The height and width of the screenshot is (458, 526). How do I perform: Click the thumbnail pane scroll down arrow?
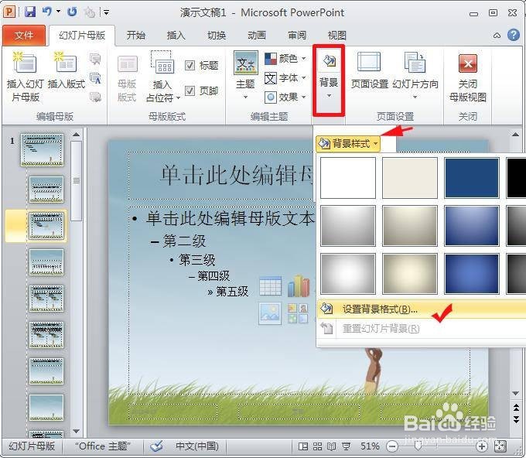point(76,431)
